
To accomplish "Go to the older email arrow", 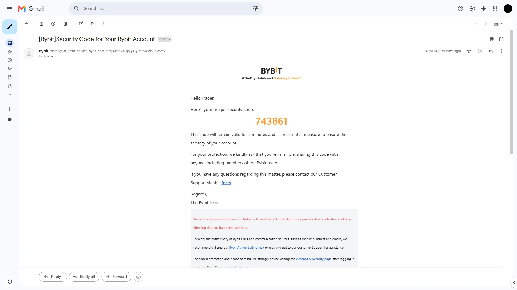I will 486,24.
